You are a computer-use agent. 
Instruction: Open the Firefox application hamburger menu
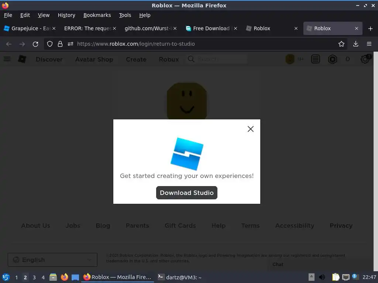(369, 44)
